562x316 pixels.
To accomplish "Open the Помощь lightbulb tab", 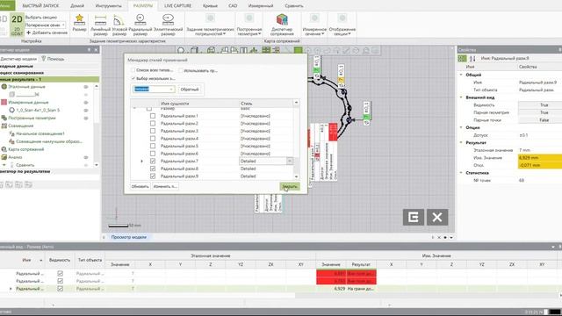I will (53, 59).
